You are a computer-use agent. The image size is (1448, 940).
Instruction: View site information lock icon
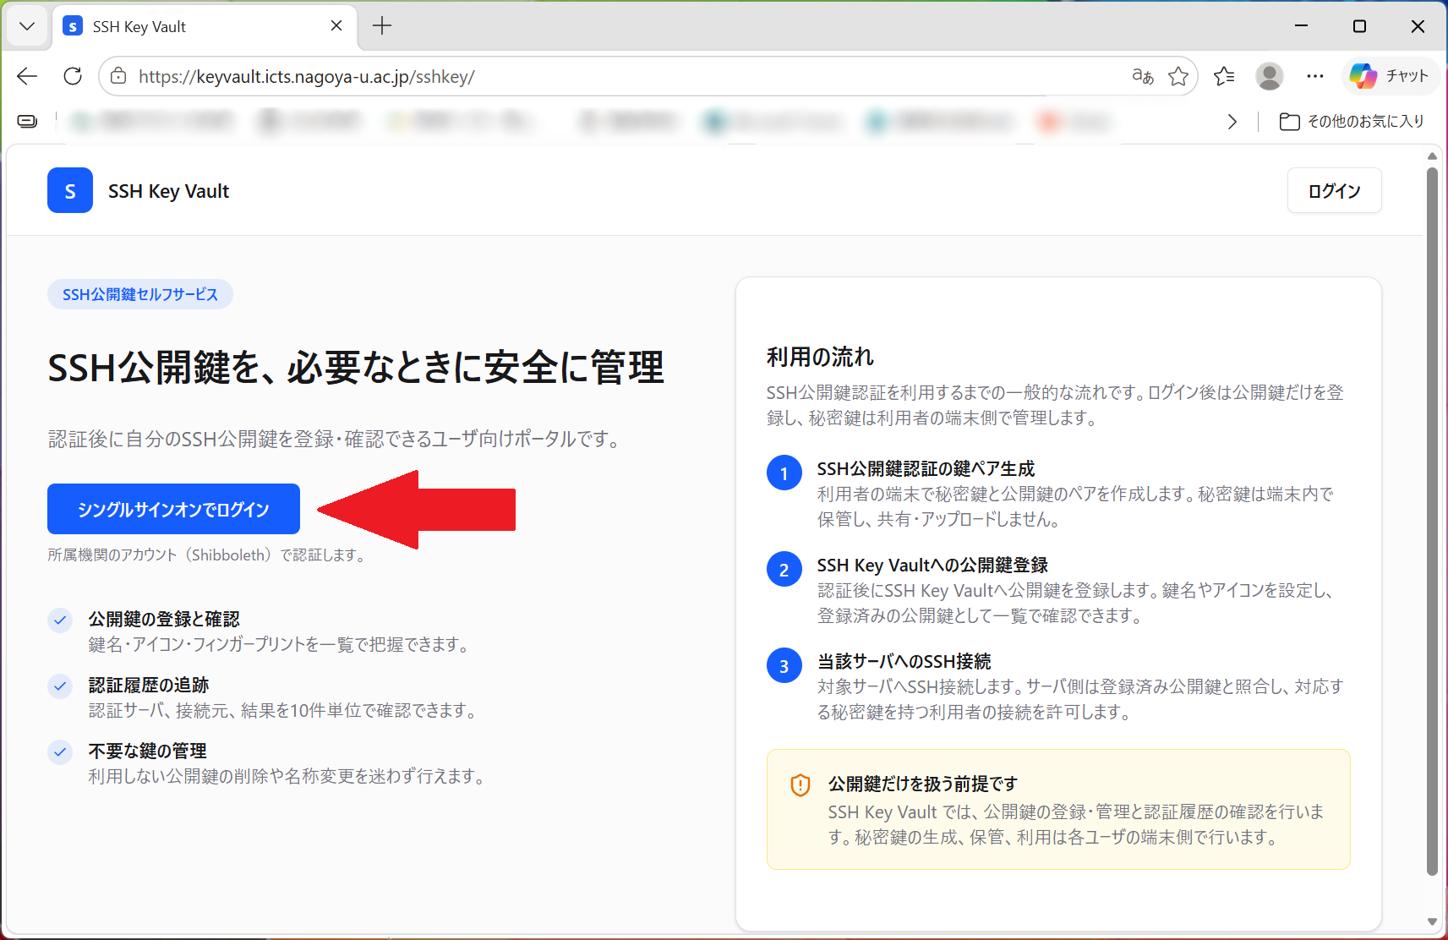(119, 76)
